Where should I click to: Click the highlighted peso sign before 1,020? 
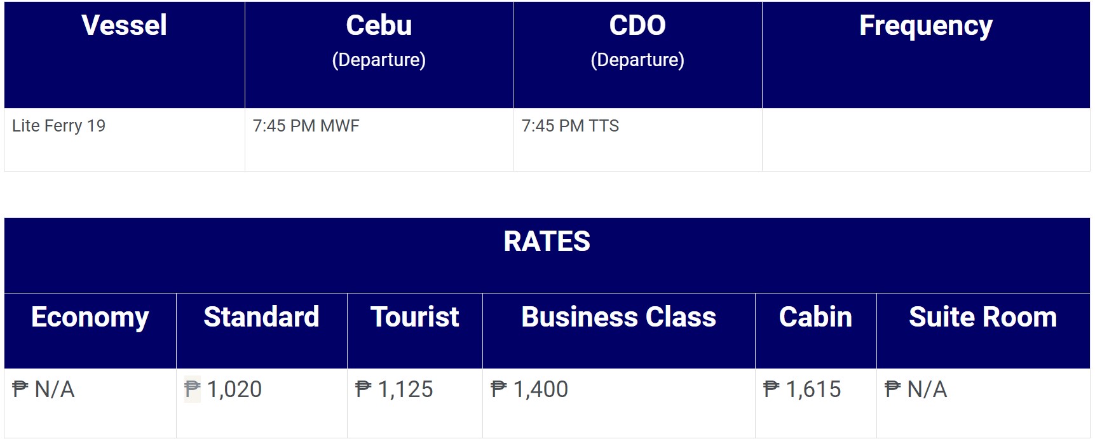[193, 389]
